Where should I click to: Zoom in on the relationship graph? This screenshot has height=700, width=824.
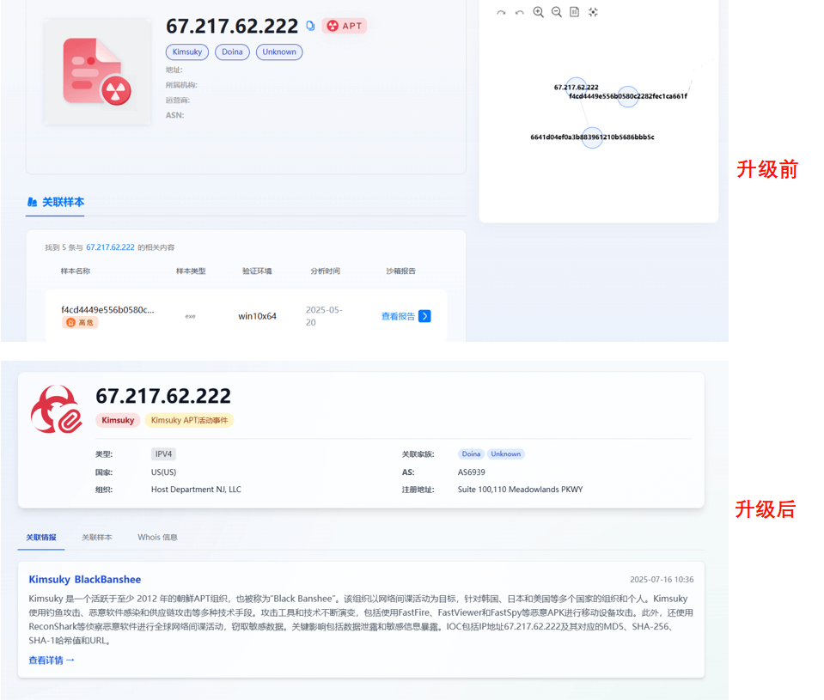[x=538, y=12]
